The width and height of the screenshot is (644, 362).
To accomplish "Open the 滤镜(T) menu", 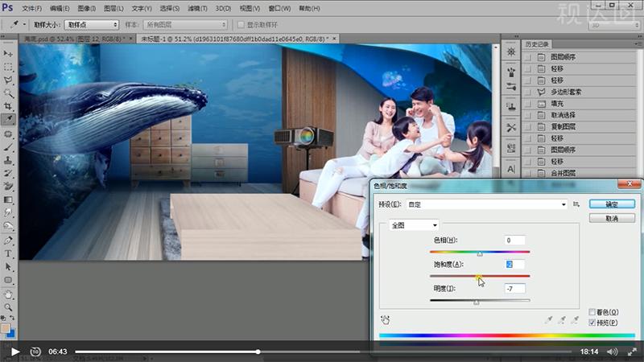I will 197,8.
